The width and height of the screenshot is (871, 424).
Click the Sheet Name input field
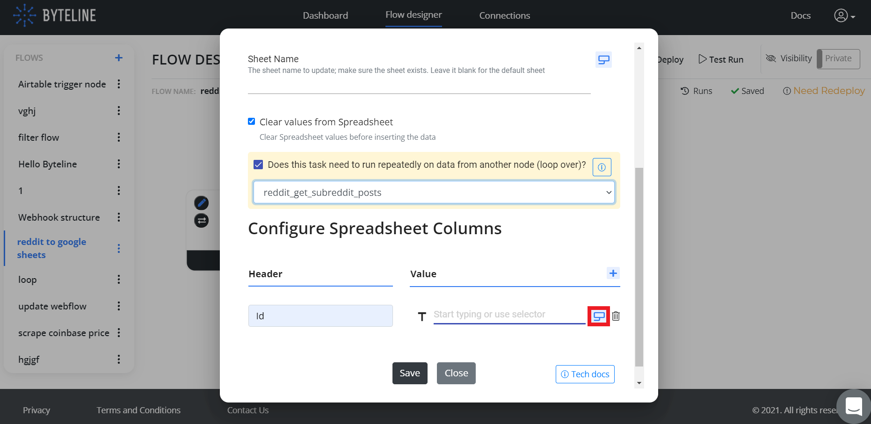tap(419, 86)
